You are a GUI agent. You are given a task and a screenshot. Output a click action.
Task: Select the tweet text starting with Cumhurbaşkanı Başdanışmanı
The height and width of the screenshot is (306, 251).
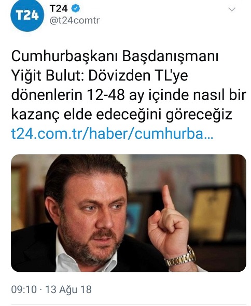129,86
